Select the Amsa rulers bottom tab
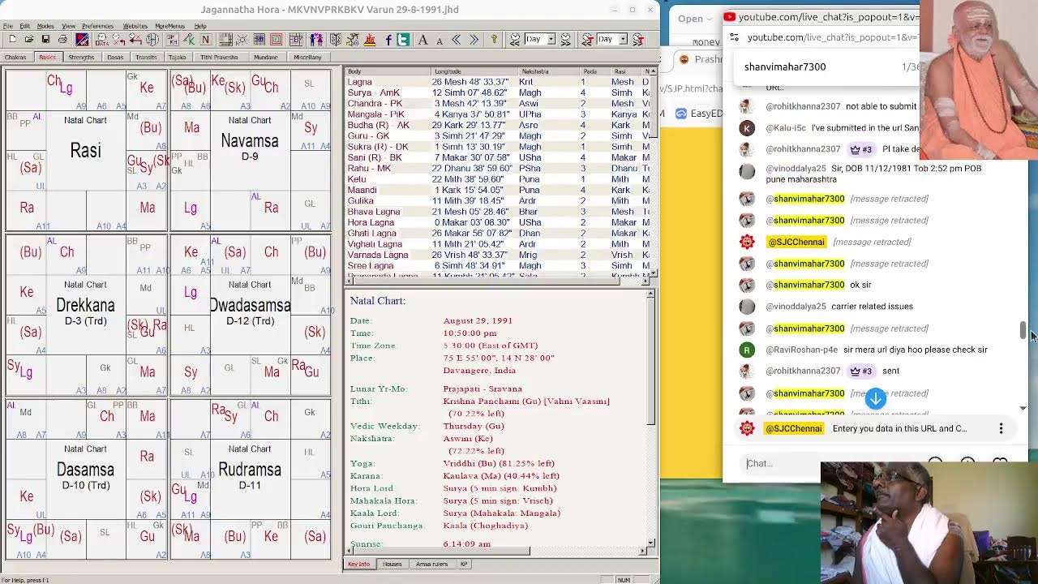Image resolution: width=1038 pixels, height=584 pixels. click(431, 564)
